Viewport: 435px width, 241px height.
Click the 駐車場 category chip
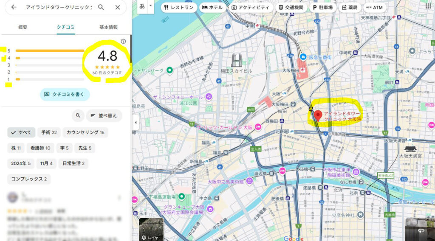coord(323,8)
